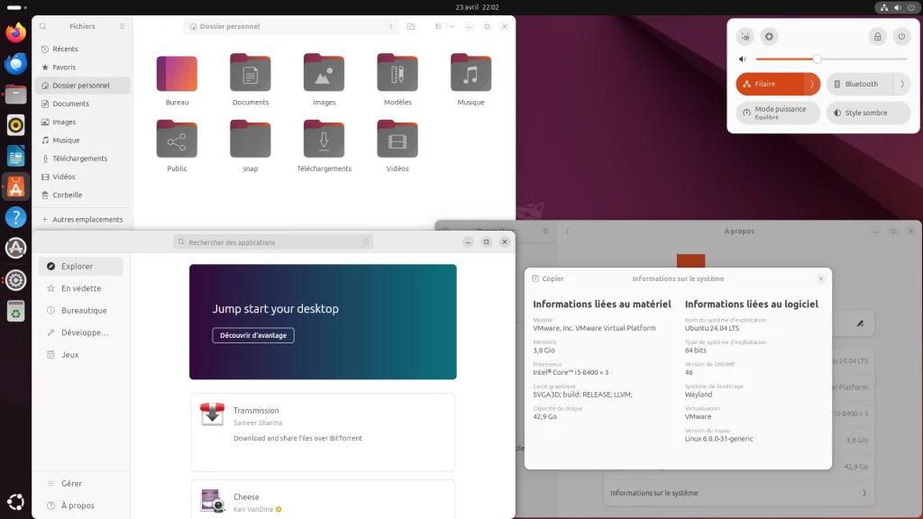Select Favoris in Fichiers sidebar
Screen dimensions: 923x519
[x=82, y=67]
